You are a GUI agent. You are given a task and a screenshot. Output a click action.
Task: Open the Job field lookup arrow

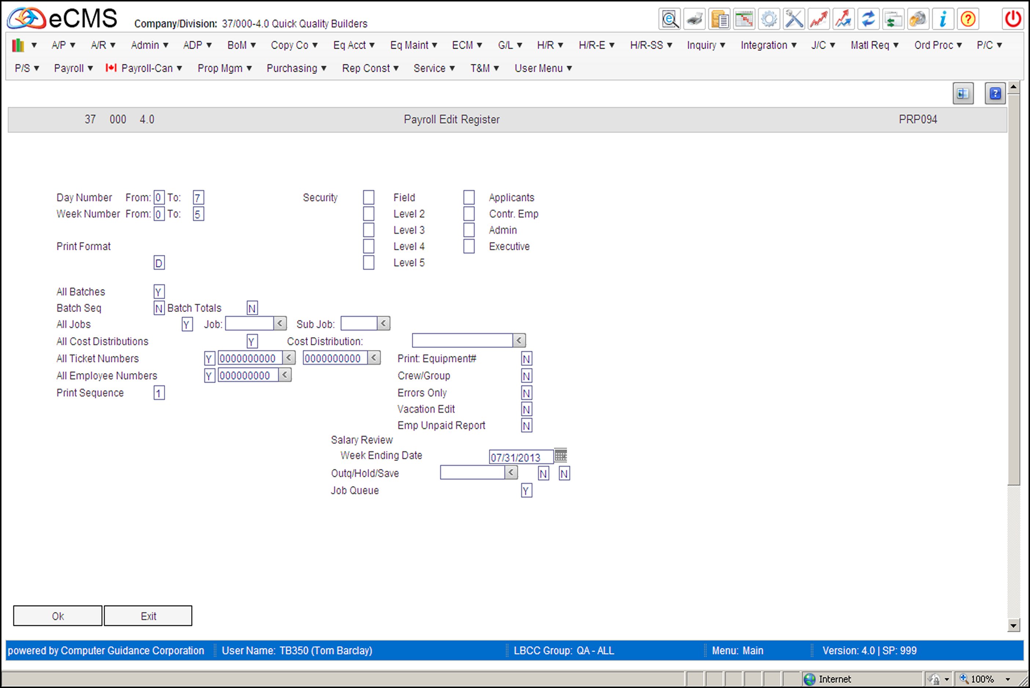[x=280, y=323]
